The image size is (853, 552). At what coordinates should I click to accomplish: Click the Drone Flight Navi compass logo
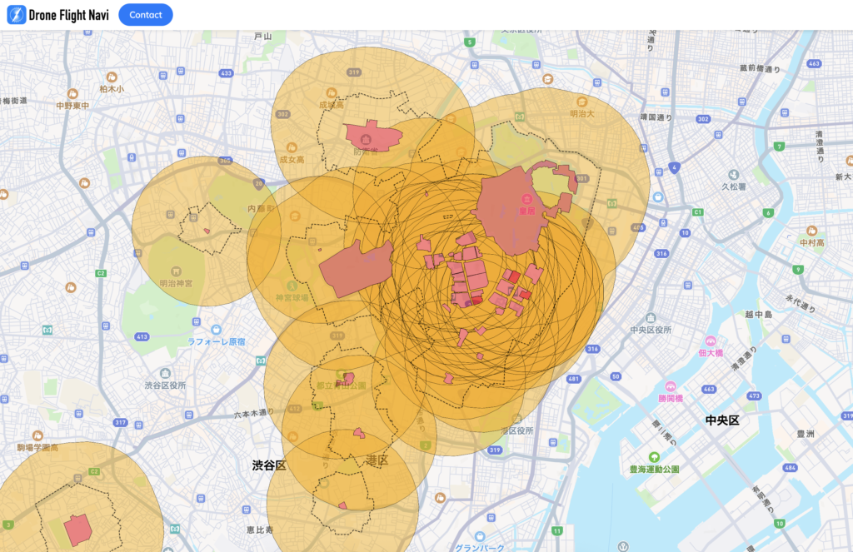[x=17, y=15]
